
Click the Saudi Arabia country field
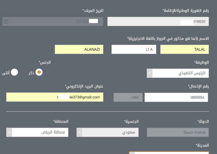coord(178,132)
